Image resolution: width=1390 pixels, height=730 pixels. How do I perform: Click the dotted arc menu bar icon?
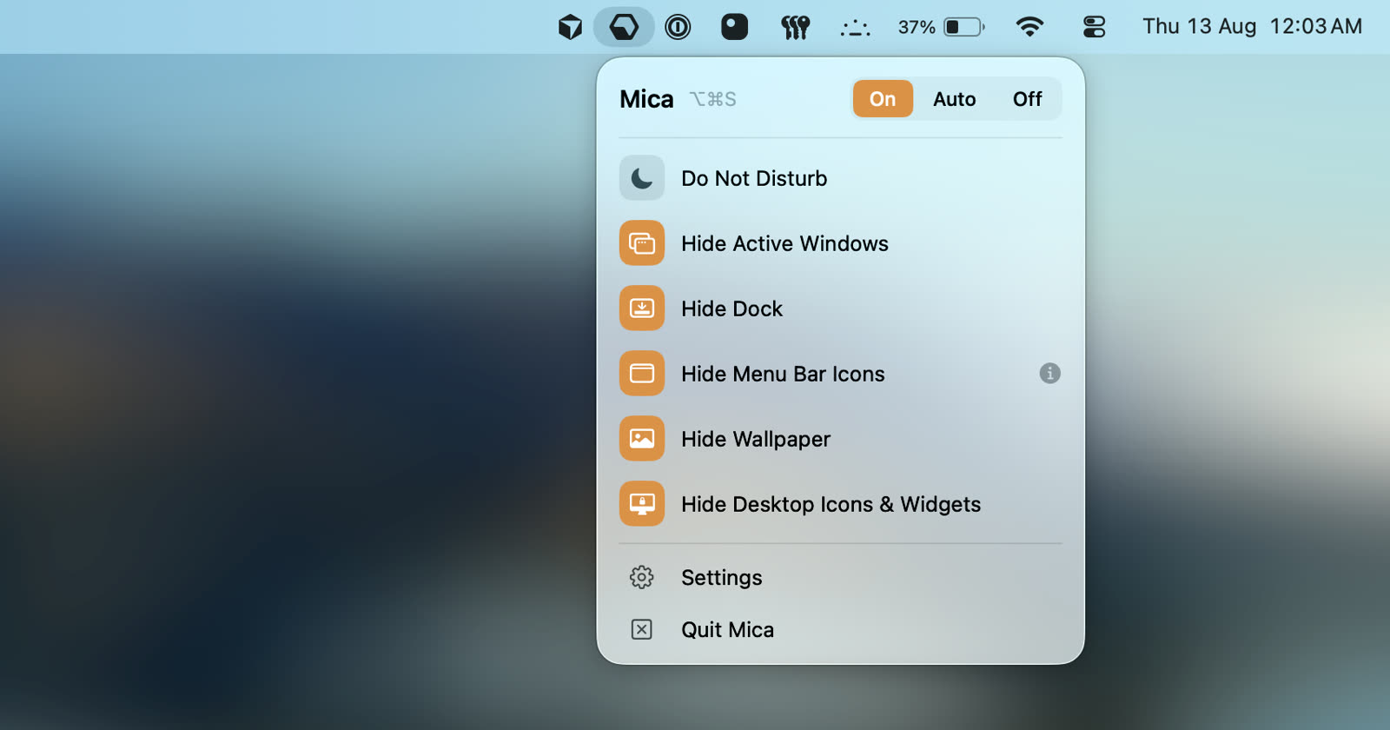tap(855, 29)
